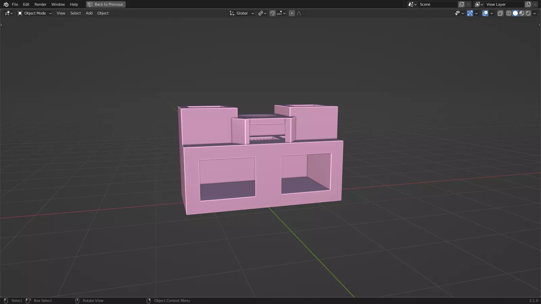This screenshot has height=304, width=541.
Task: Expand the right sidebar arrow
Action: (x=539, y=25)
